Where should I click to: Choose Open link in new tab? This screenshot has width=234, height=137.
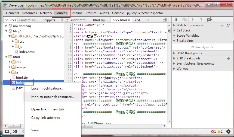53,109
